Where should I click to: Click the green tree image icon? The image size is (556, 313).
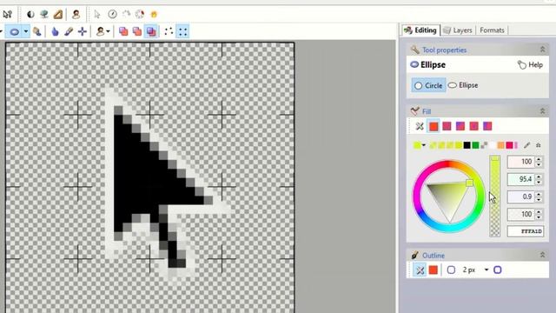(x=44, y=14)
